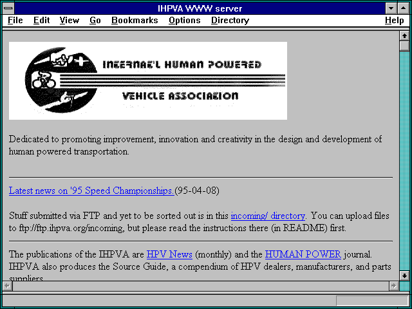The image size is (412, 309).
Task: Click the vertical scrollbar thumb
Action: pyautogui.click(x=404, y=46)
